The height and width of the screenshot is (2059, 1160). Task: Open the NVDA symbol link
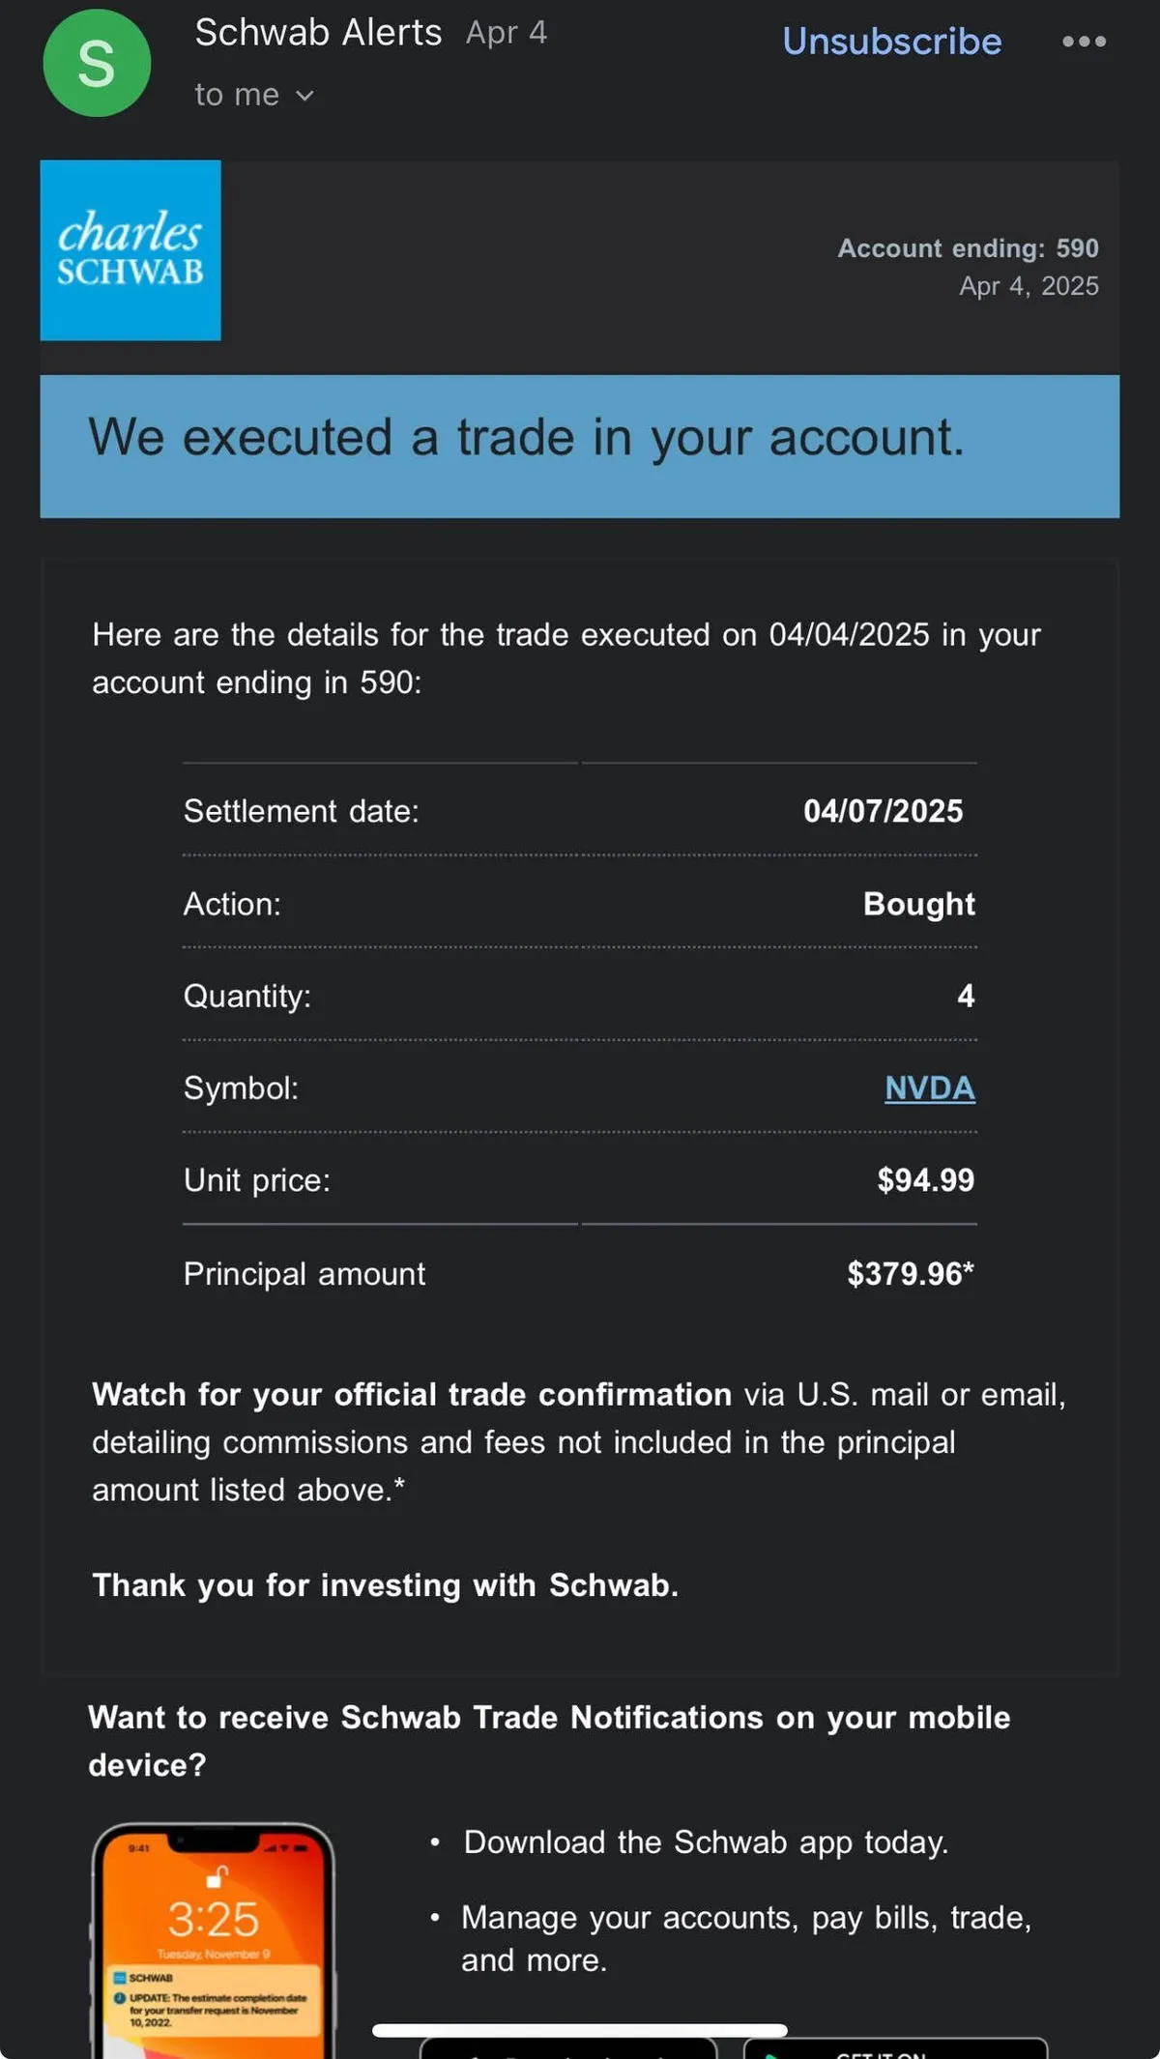[929, 1087]
